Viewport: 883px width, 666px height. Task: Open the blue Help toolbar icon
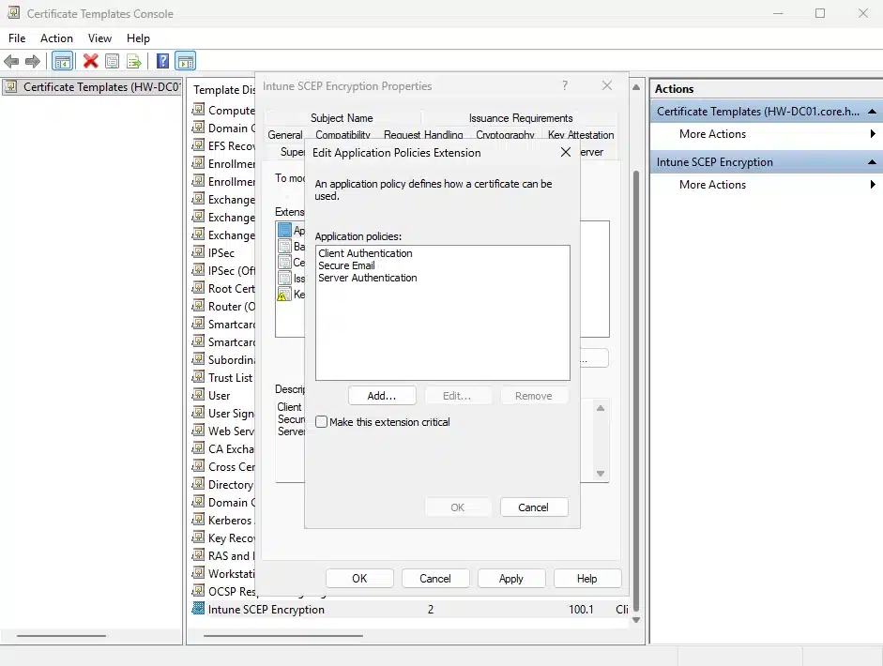(x=162, y=62)
